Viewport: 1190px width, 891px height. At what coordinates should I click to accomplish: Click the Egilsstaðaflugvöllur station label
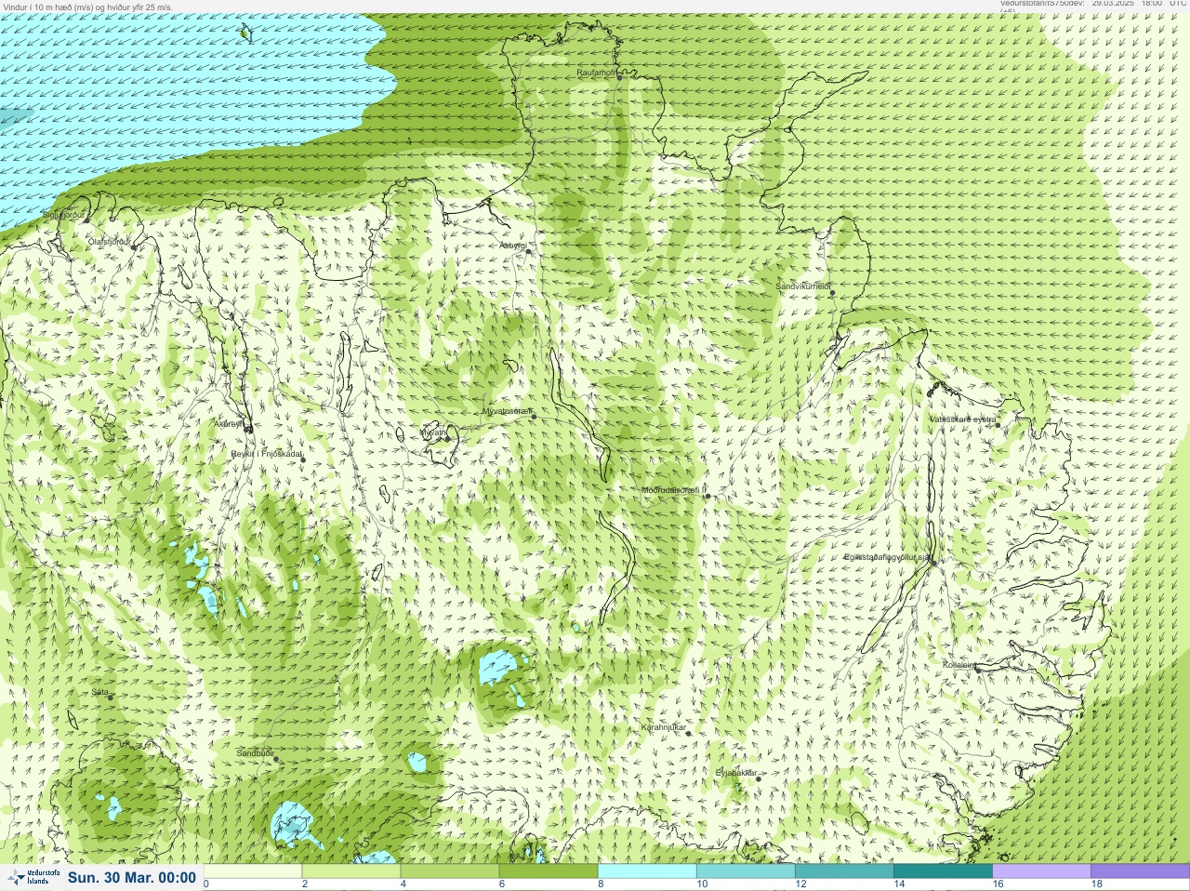click(x=887, y=556)
